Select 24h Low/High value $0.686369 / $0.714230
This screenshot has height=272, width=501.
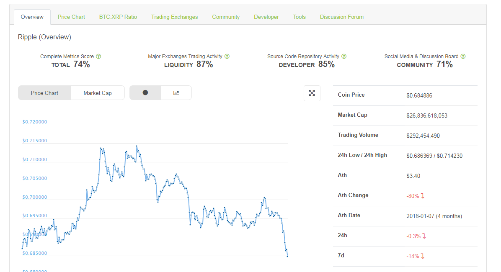pos(434,156)
